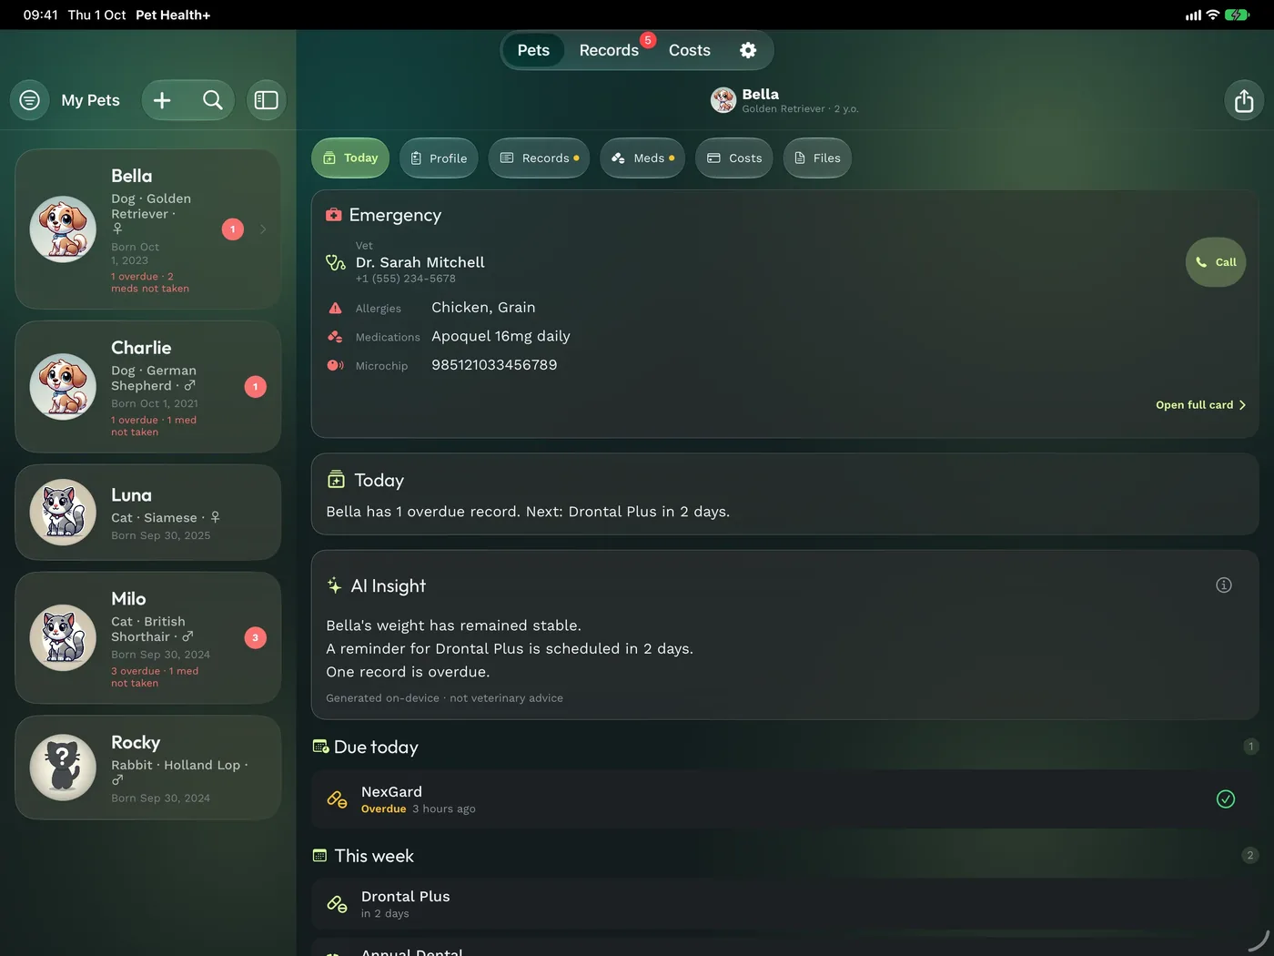Toggle the sidebar panel icon
The height and width of the screenshot is (956, 1274).
[x=267, y=100]
